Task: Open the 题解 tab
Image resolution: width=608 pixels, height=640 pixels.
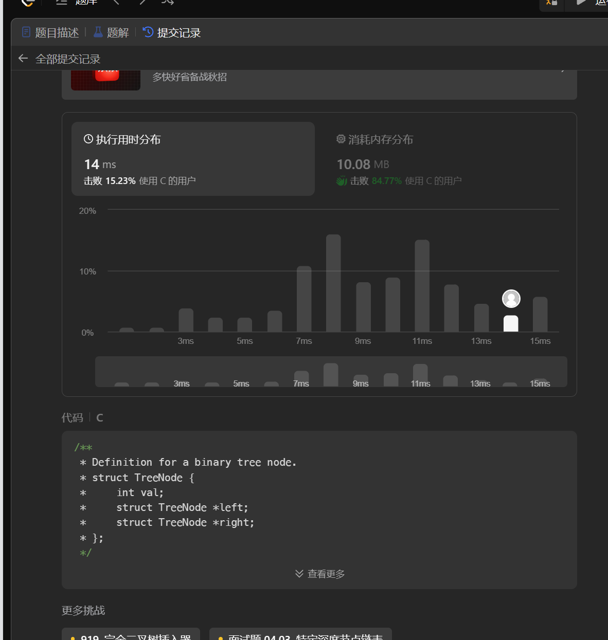Action: [111, 32]
